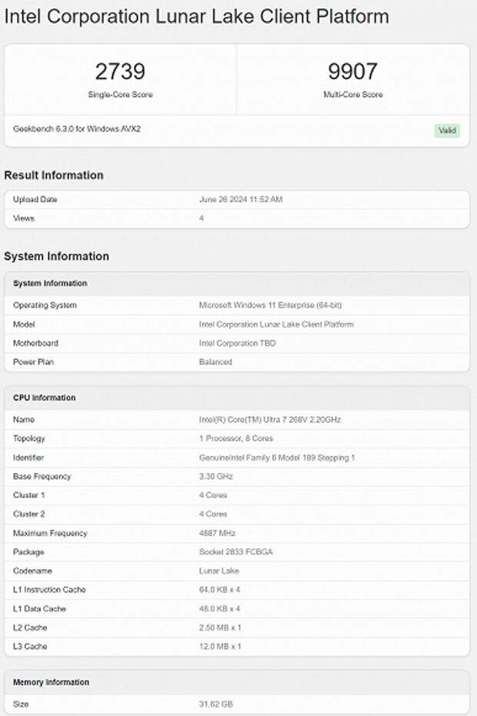Click the CPU Name row label
This screenshot has height=716, width=477.
24,419
